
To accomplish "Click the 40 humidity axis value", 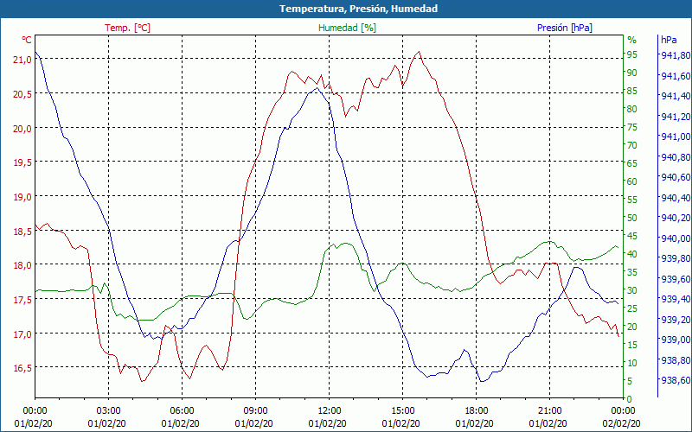I will point(632,254).
